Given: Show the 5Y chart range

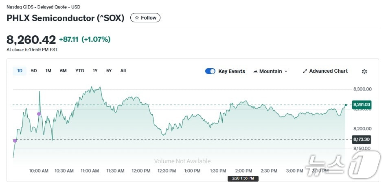Looking at the screenshot, I should [x=109, y=71].
